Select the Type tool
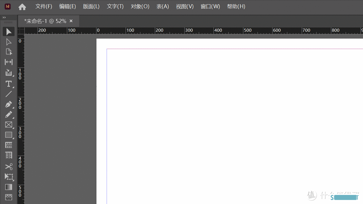The width and height of the screenshot is (363, 204). point(8,84)
